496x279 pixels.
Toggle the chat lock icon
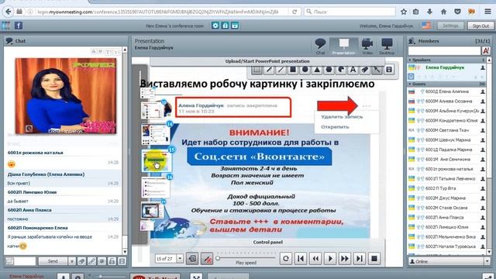(112, 261)
